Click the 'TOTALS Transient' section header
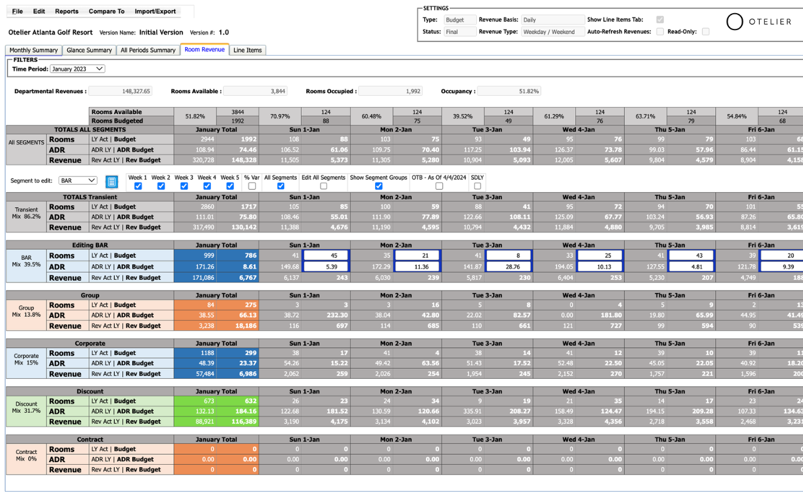This screenshot has height=501, width=803. pyautogui.click(x=90, y=197)
